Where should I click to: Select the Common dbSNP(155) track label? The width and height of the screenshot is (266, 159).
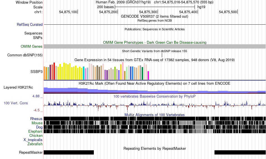click(x=25, y=55)
